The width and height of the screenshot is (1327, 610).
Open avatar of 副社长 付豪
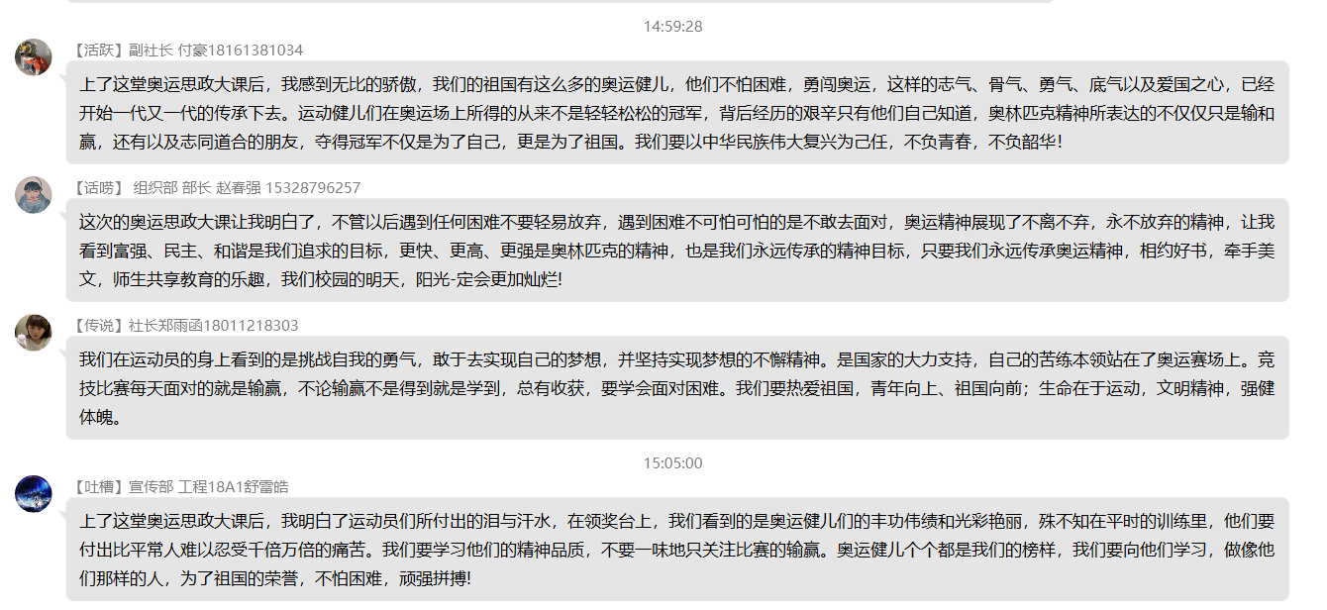33,57
